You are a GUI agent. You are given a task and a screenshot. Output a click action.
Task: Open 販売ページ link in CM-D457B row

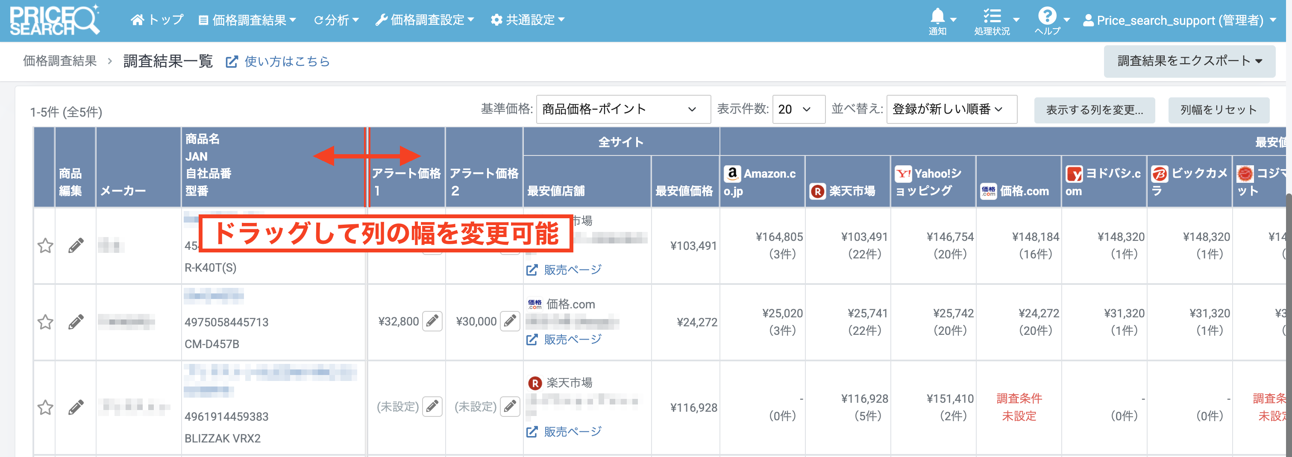(x=564, y=340)
